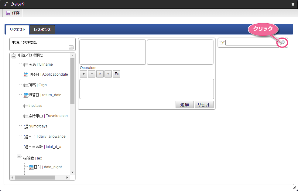This screenshot has width=298, height=191.
Task: Click calendar icon of 日付 date_night
Action: [x=31, y=167]
